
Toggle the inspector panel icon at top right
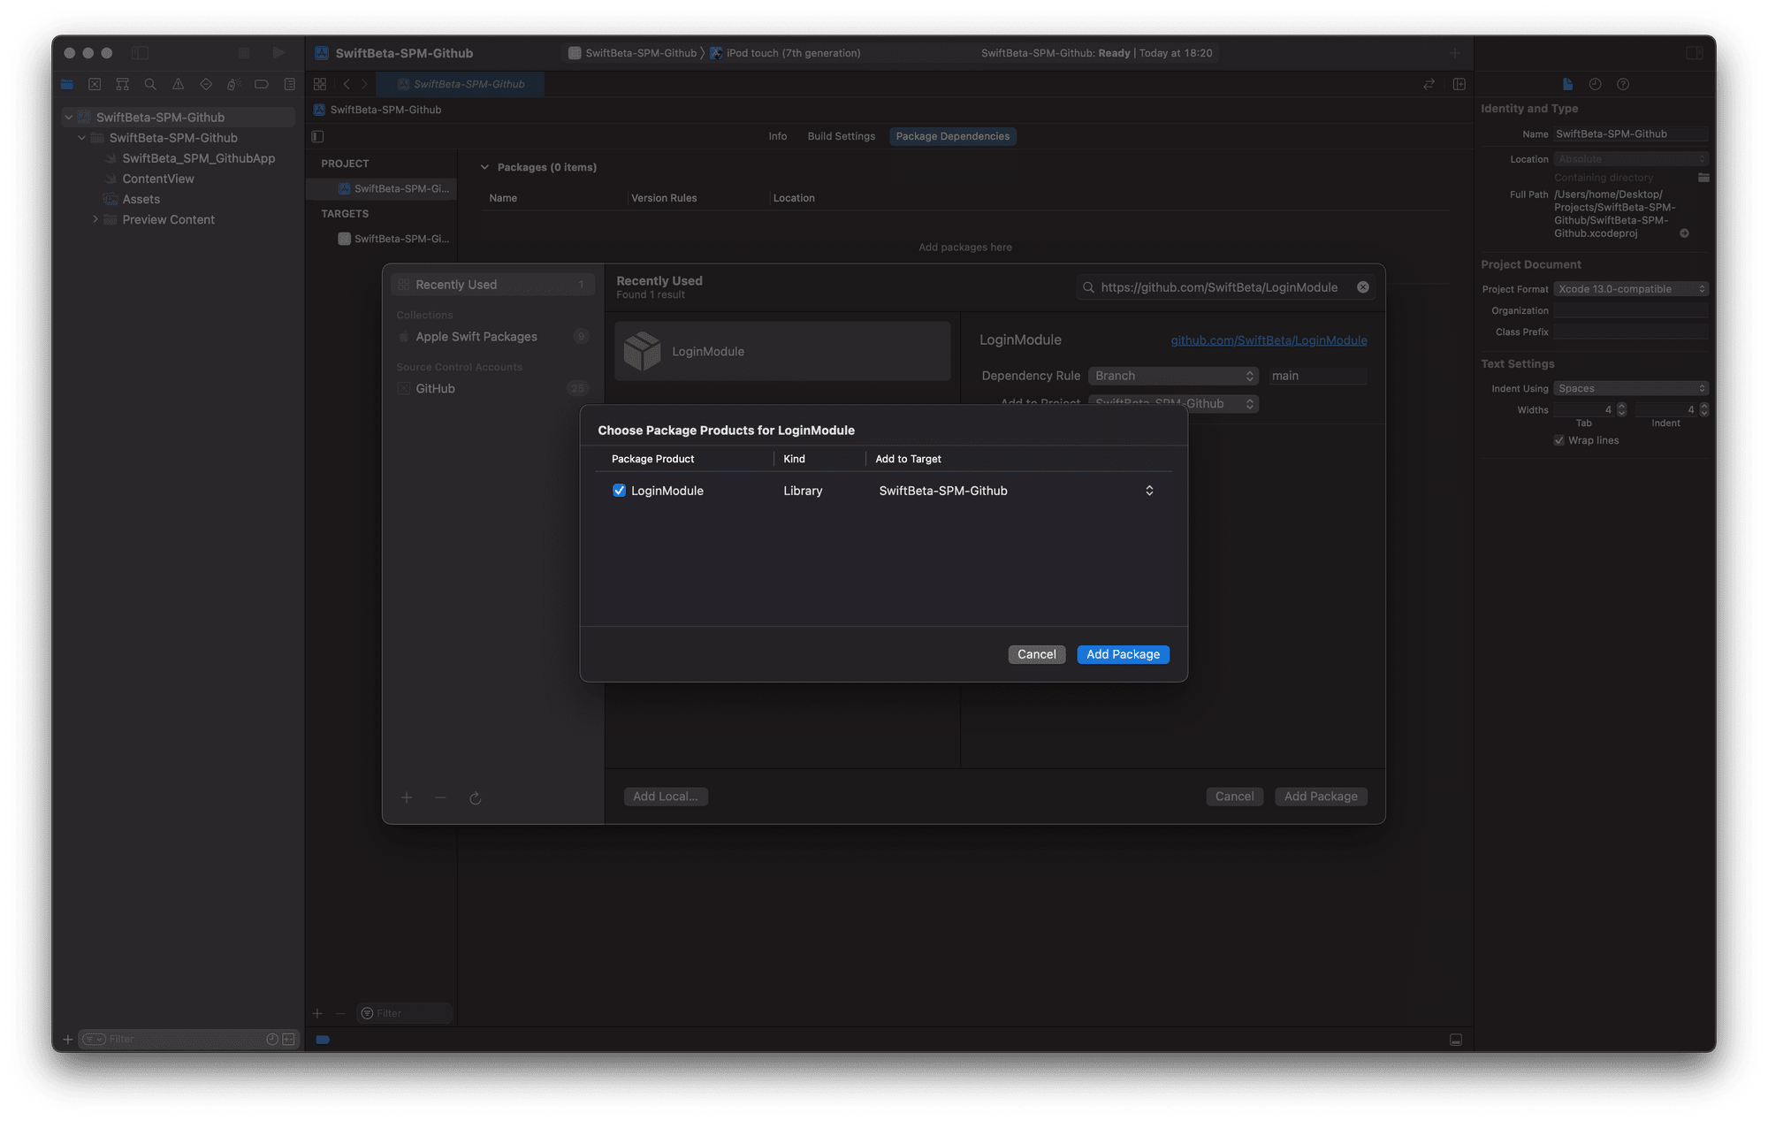coord(1695,53)
